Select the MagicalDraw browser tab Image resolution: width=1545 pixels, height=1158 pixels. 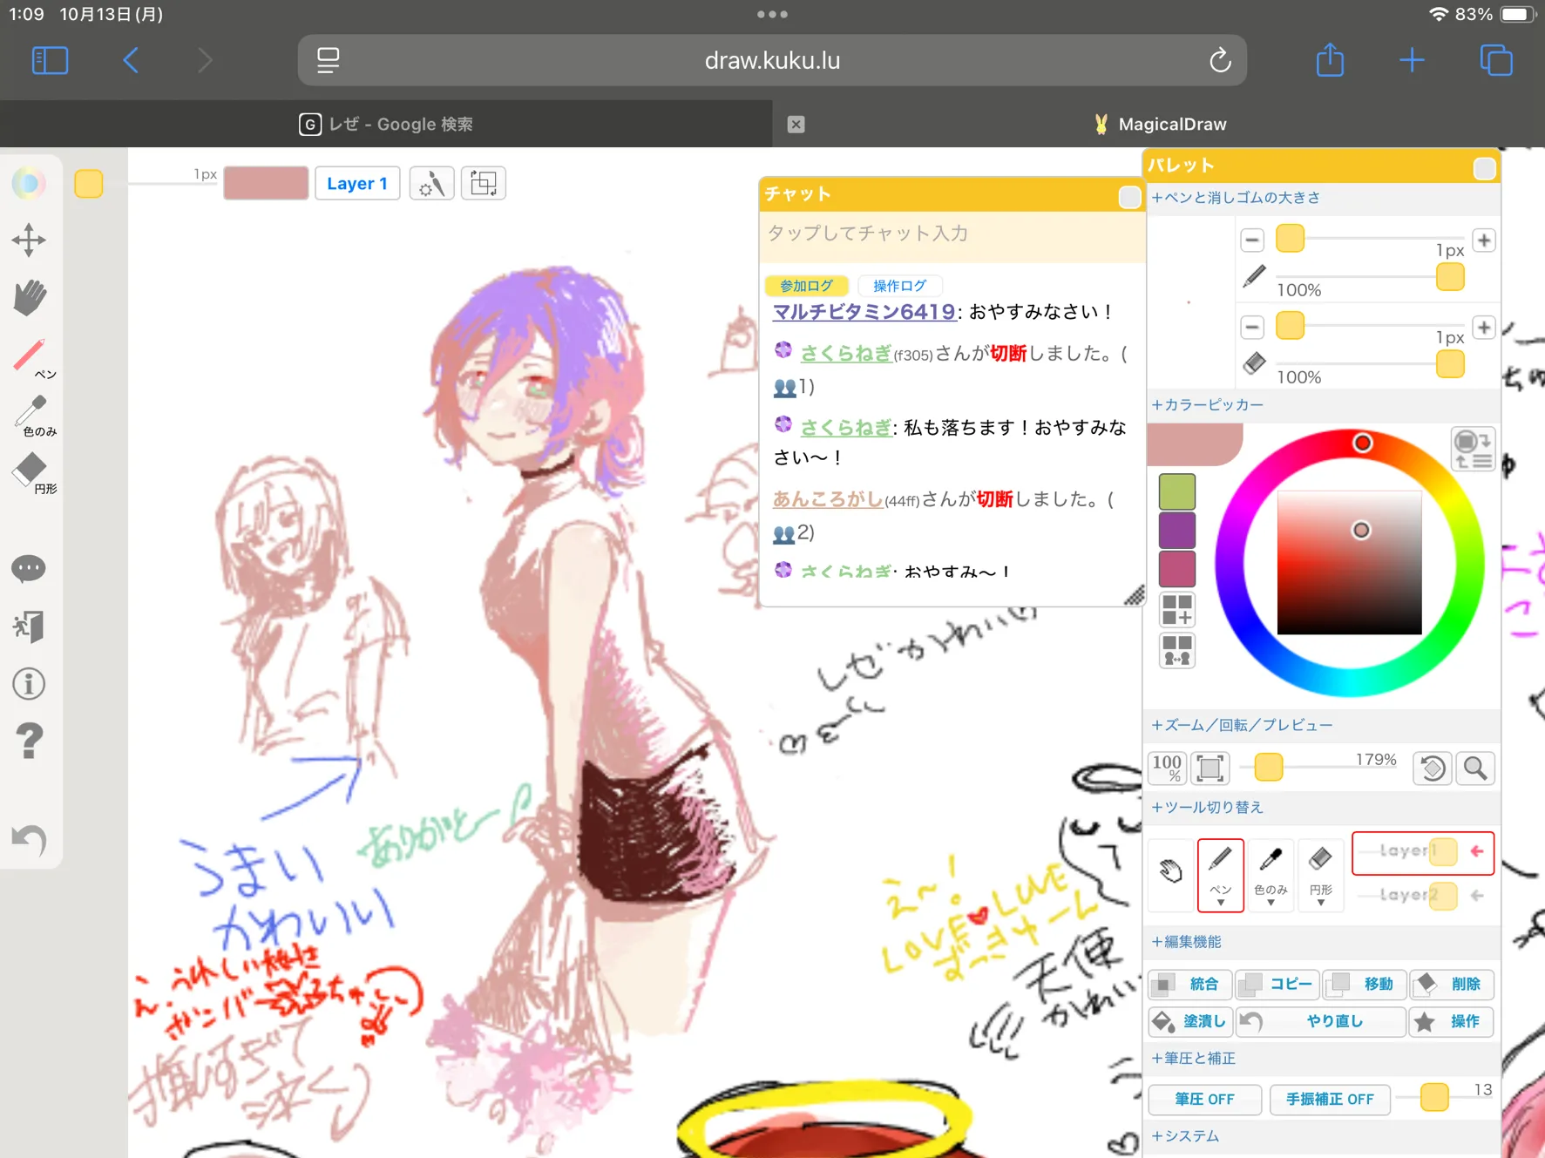pyautogui.click(x=1159, y=124)
